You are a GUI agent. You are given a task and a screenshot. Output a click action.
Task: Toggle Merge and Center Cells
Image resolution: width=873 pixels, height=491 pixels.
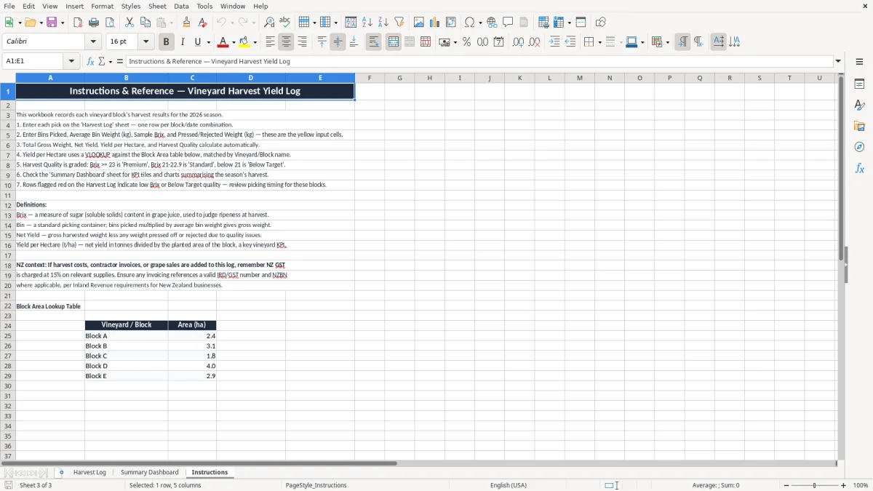coord(394,42)
